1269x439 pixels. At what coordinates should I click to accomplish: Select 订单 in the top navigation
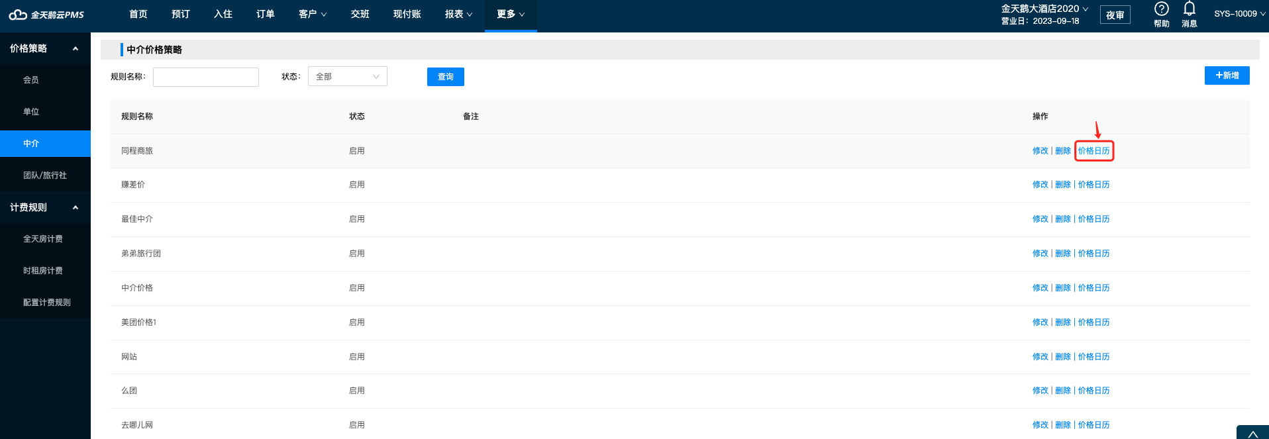coord(266,14)
